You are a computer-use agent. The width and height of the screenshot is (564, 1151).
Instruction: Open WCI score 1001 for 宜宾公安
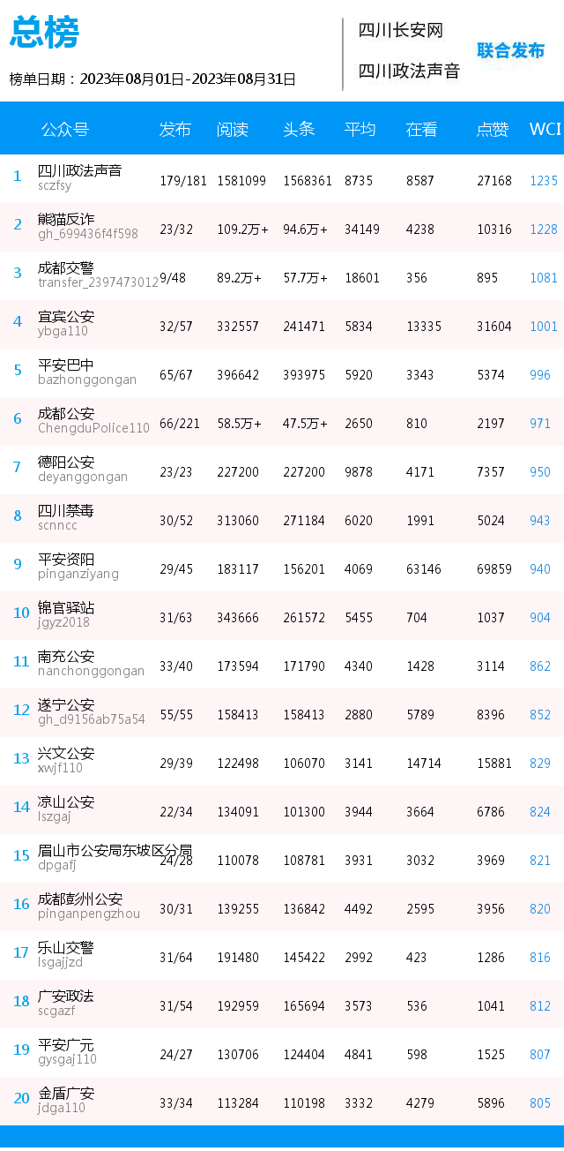point(544,326)
